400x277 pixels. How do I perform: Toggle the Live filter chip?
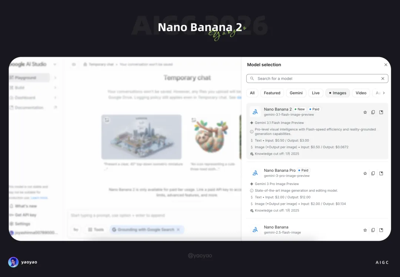316,93
